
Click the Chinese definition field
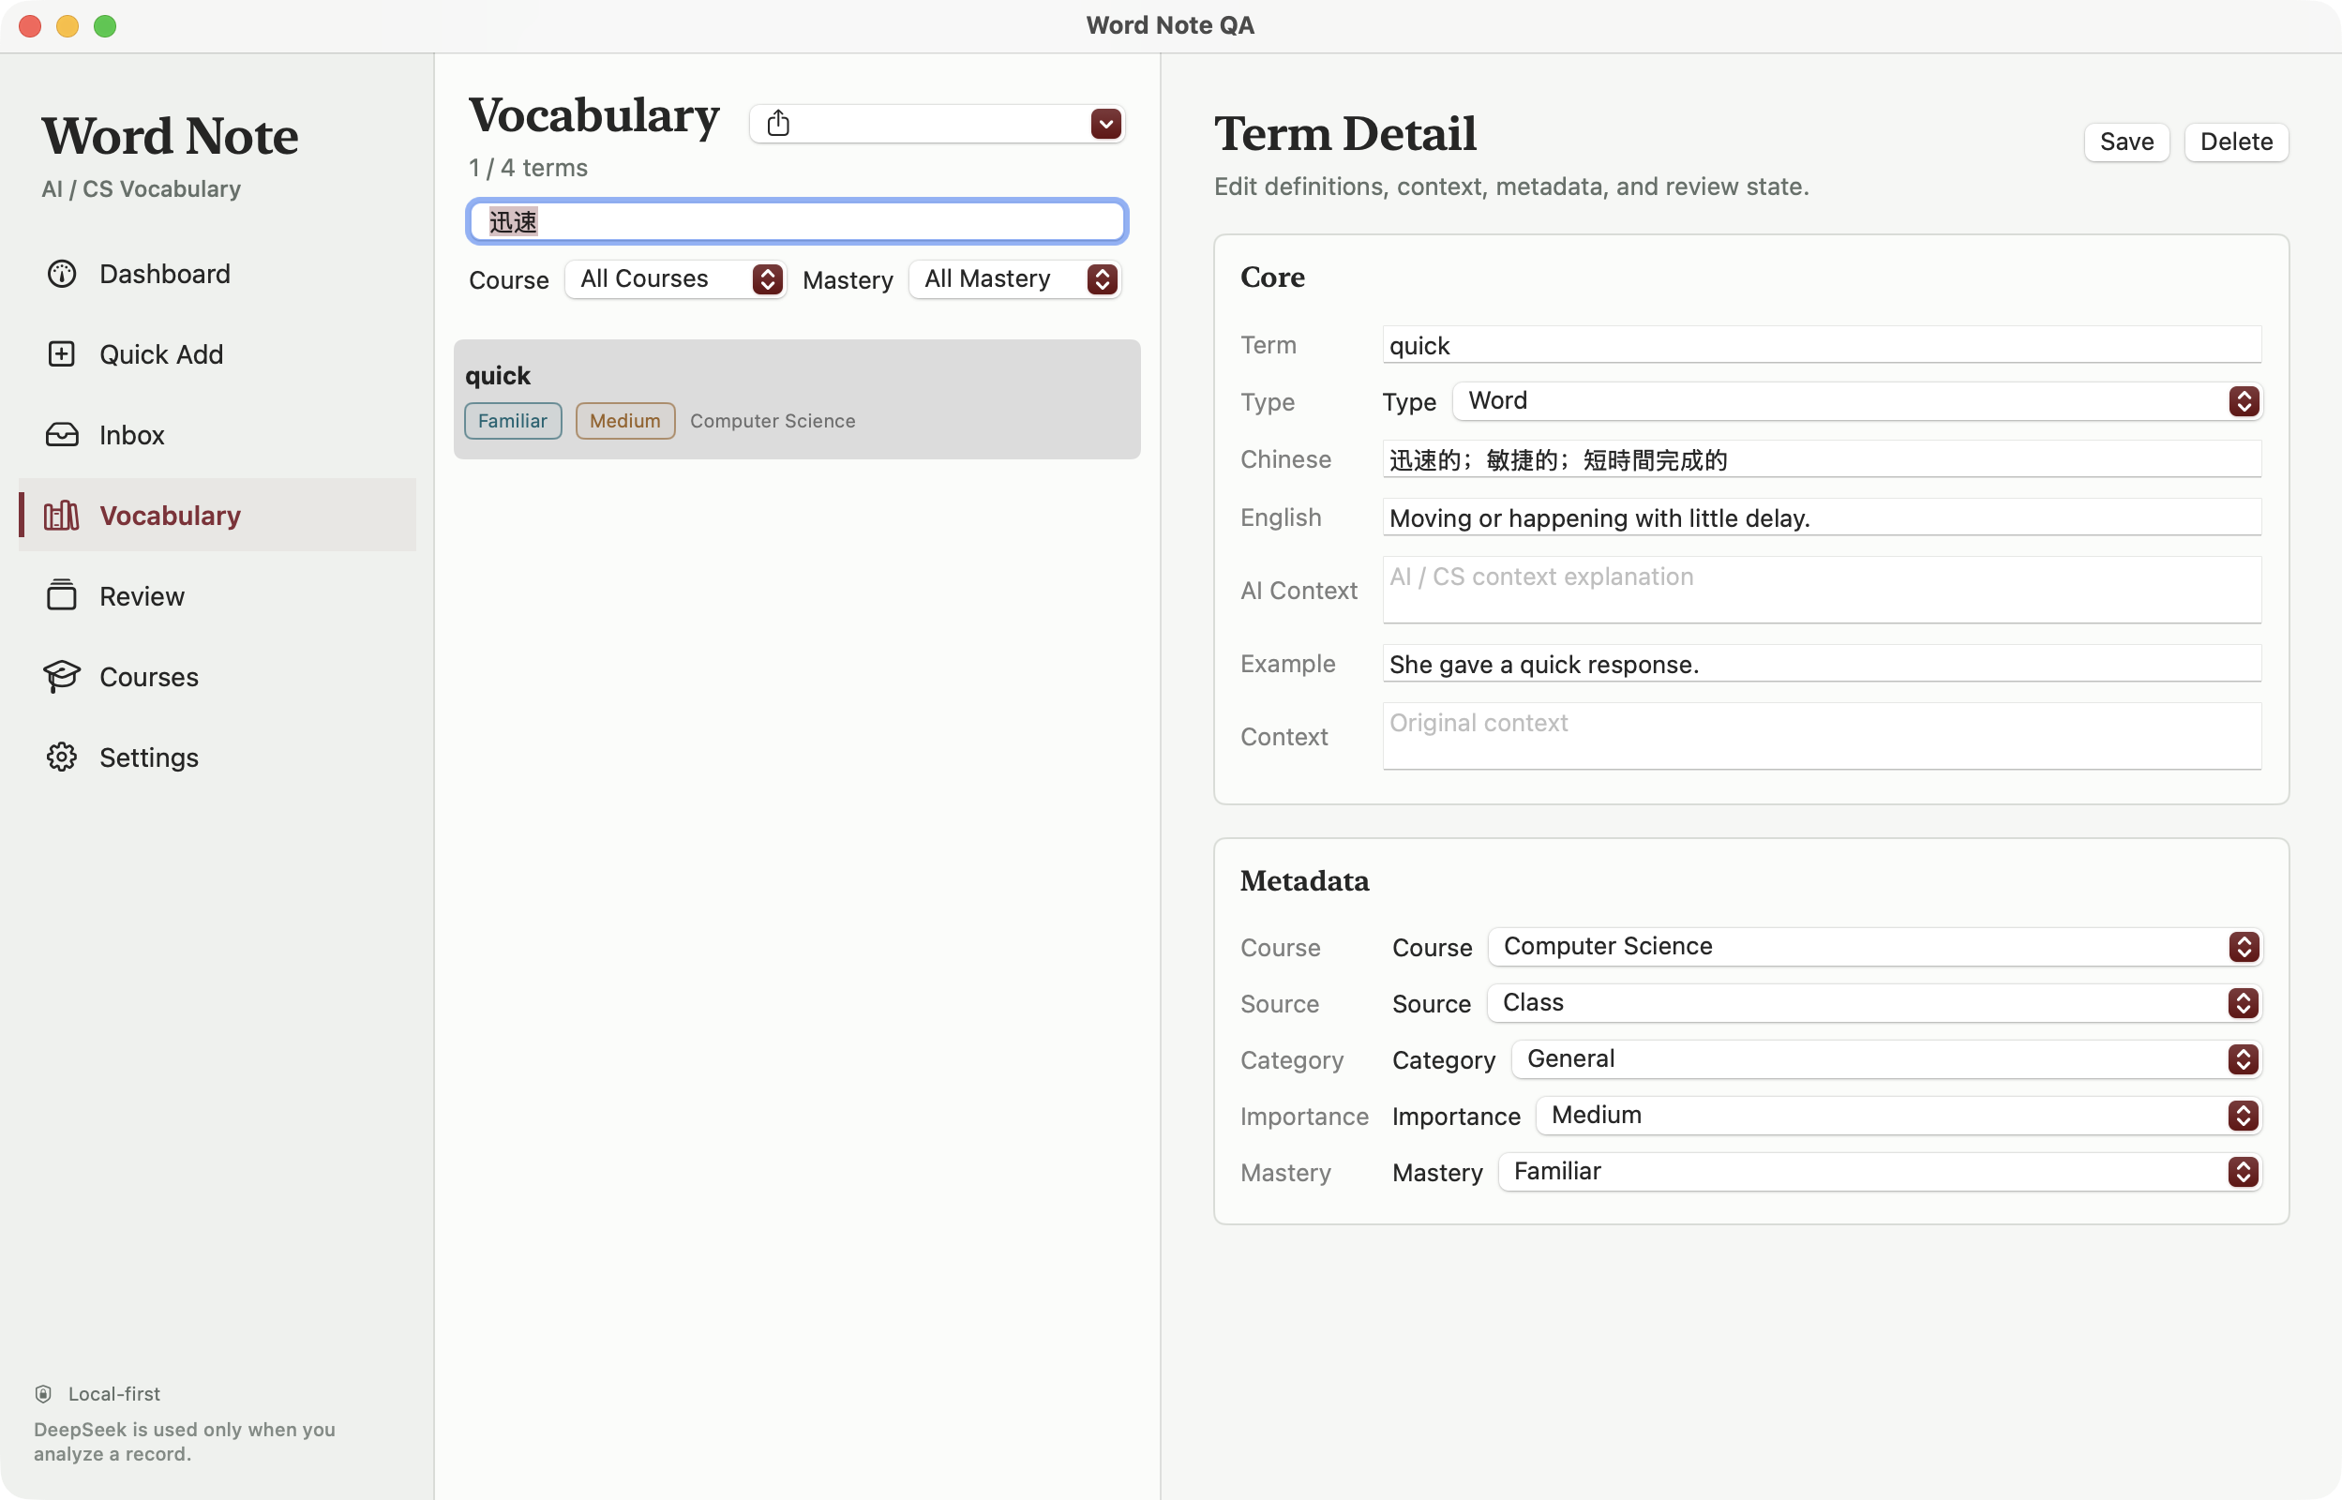(1822, 459)
